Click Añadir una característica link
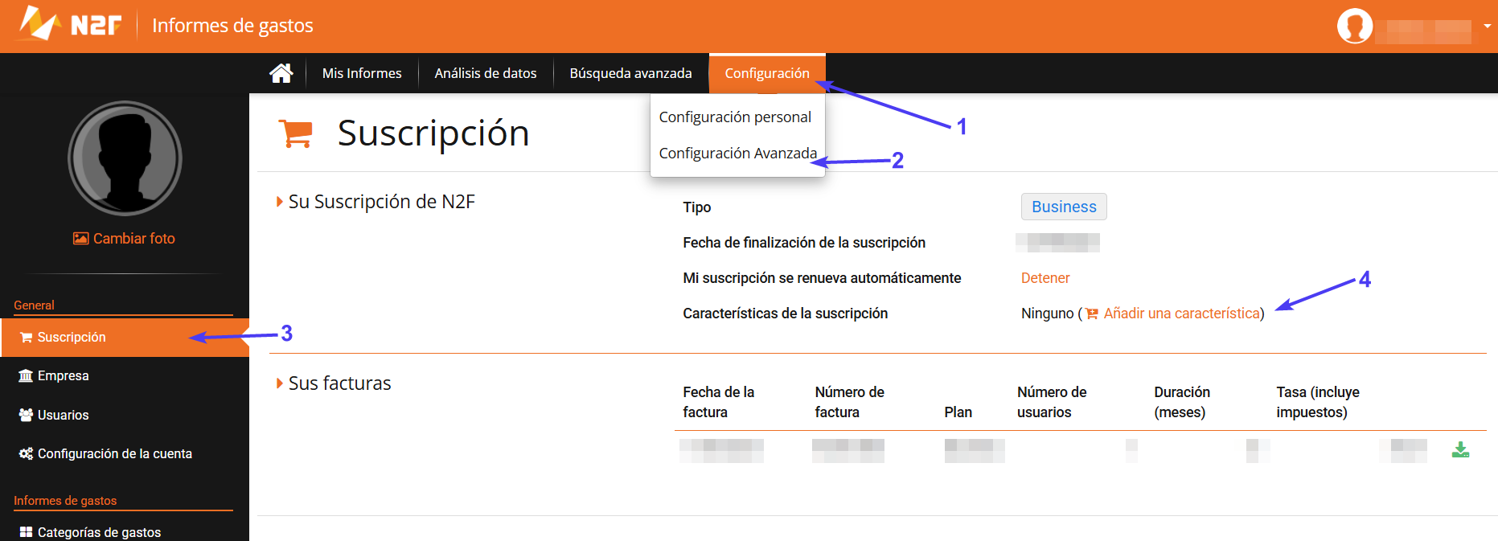 click(x=1182, y=314)
